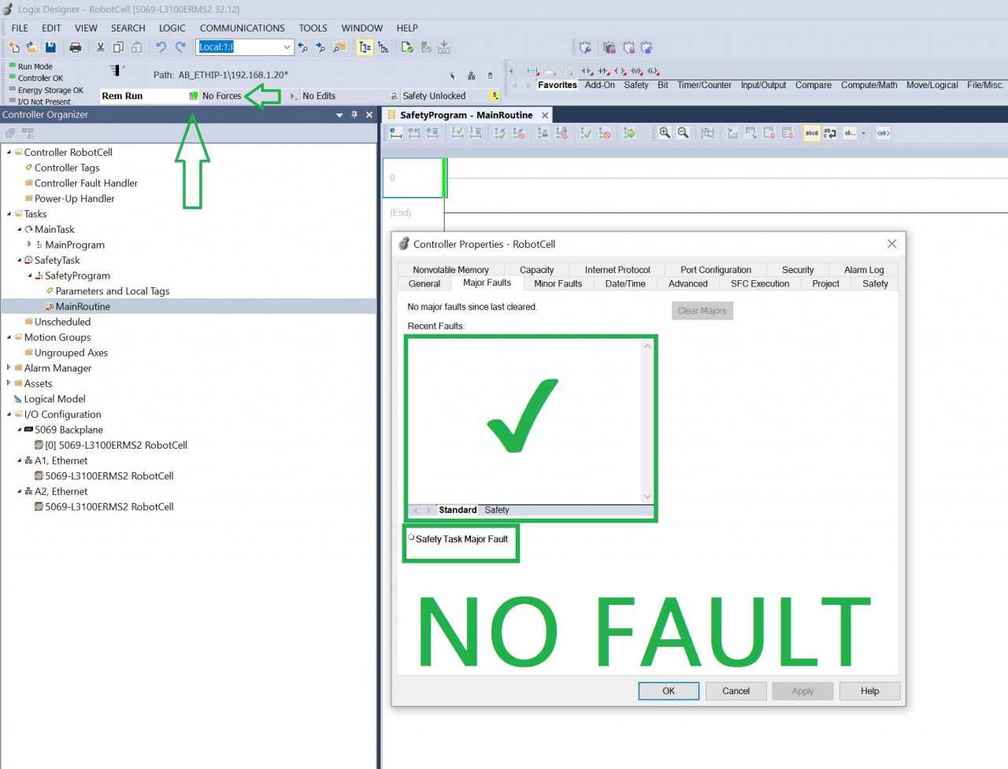Open the Local:1:I search combo dropdown
Viewport: 1008px width, 769px height.
(x=287, y=47)
